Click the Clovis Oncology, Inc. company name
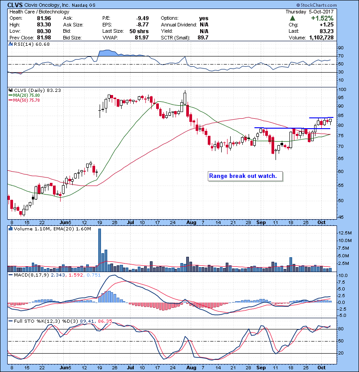 [47, 5]
